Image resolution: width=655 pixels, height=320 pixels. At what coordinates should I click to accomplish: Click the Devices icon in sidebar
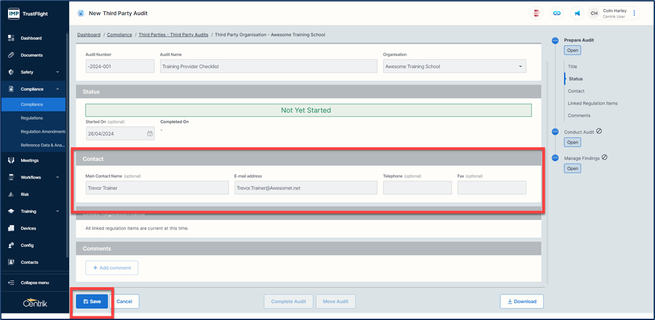[x=11, y=228]
